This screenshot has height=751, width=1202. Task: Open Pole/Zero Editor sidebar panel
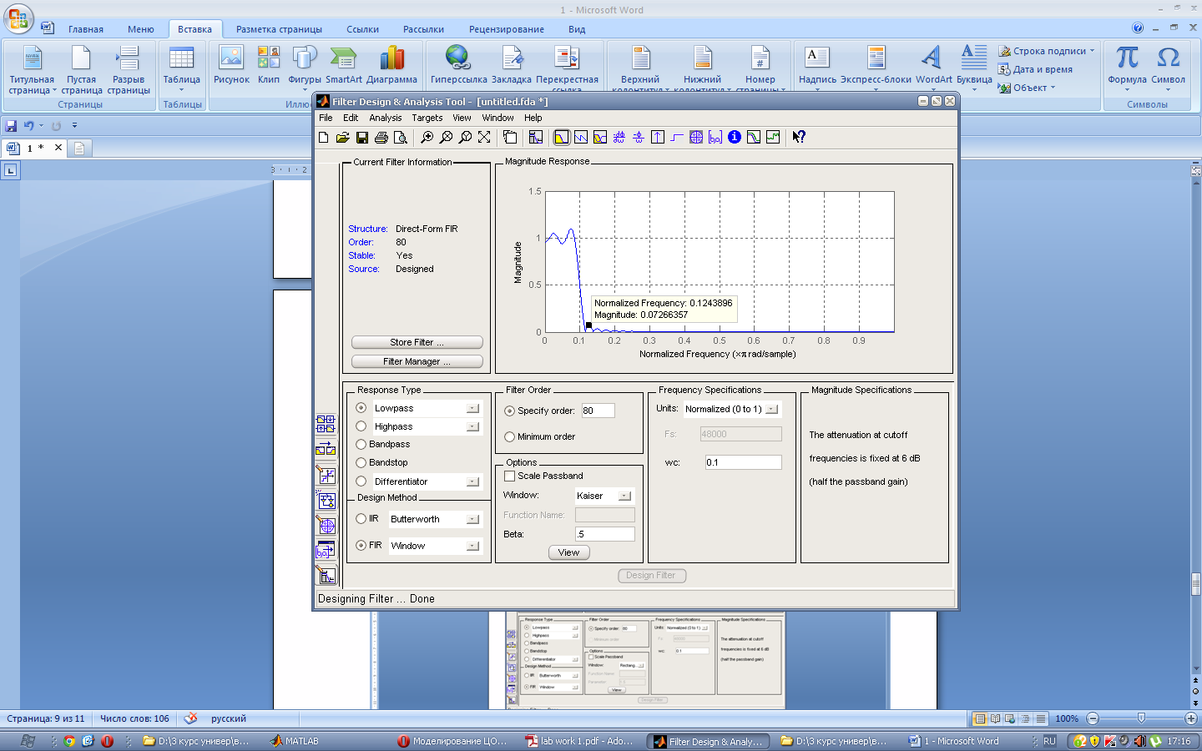pos(326,525)
